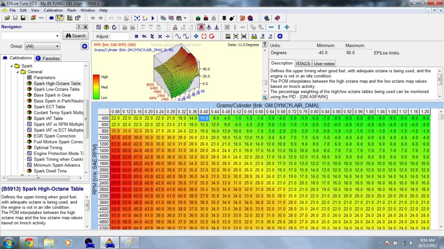The height and width of the screenshot is (249, 444).
Task: Open the Window menu
Action: point(88,10)
